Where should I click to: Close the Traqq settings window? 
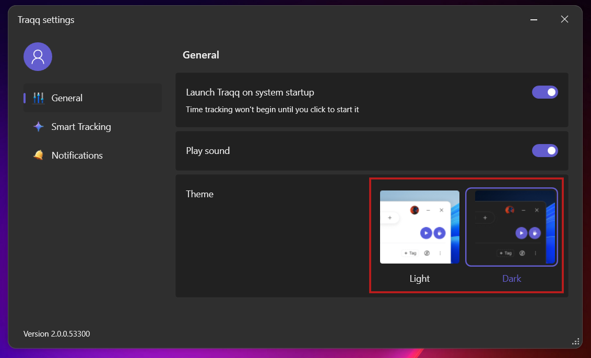point(564,19)
